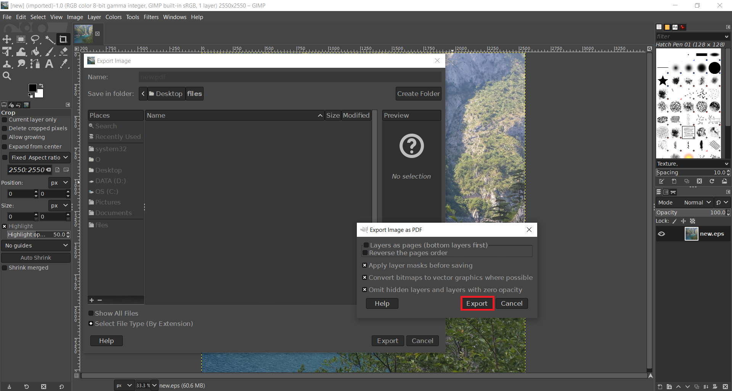This screenshot has height=391, width=732.
Task: Select the Rectangle Select tool
Action: coord(21,39)
